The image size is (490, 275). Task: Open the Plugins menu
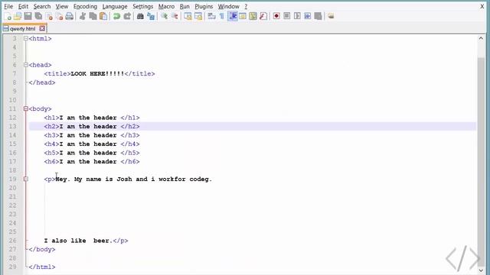pos(204,6)
